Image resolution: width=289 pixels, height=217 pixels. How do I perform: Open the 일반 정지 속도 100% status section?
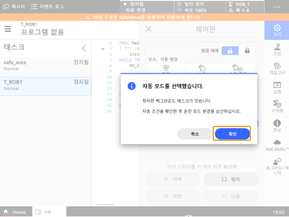coord(200,7)
